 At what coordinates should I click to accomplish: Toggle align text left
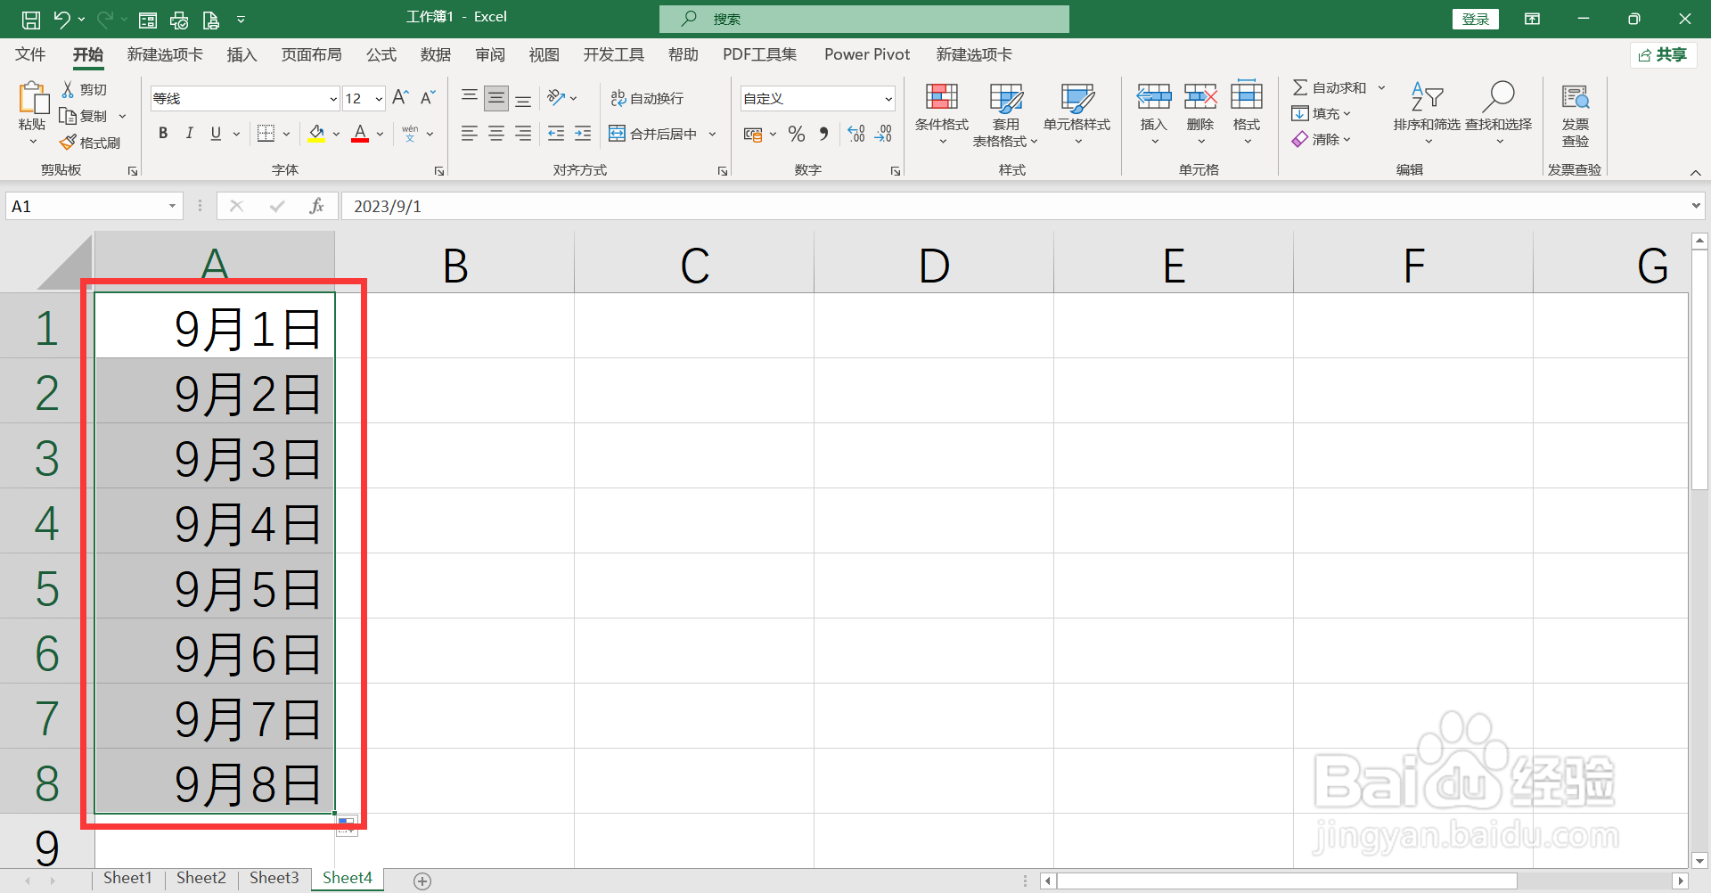(470, 134)
